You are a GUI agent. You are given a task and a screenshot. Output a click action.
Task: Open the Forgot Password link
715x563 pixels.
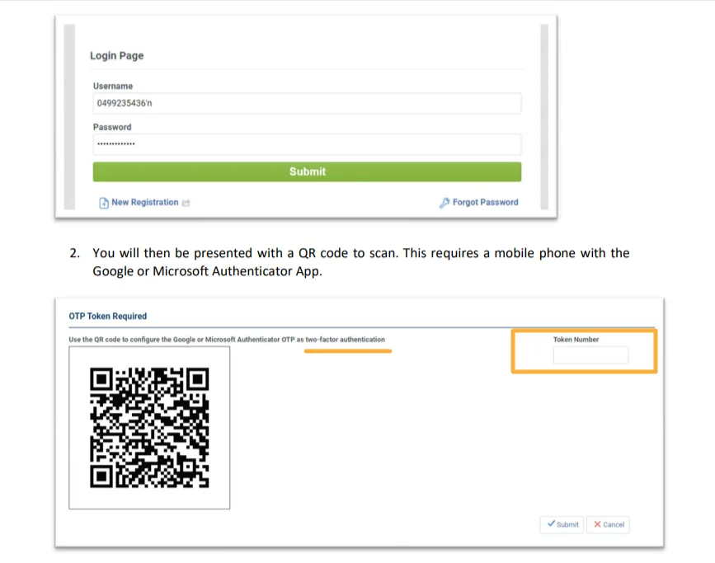pyautogui.click(x=485, y=203)
